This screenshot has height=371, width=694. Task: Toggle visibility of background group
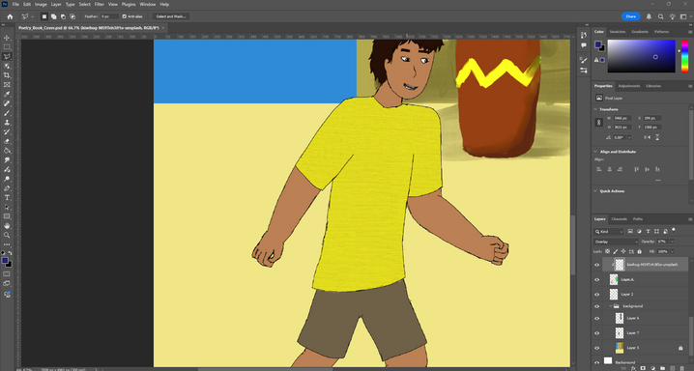pos(596,306)
